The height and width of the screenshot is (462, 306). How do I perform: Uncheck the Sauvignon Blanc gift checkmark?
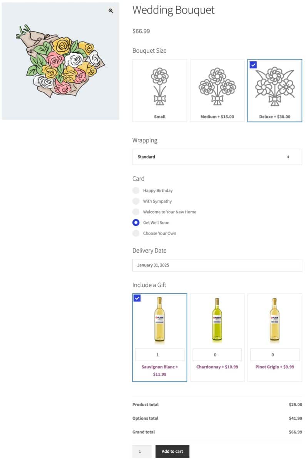click(137, 298)
